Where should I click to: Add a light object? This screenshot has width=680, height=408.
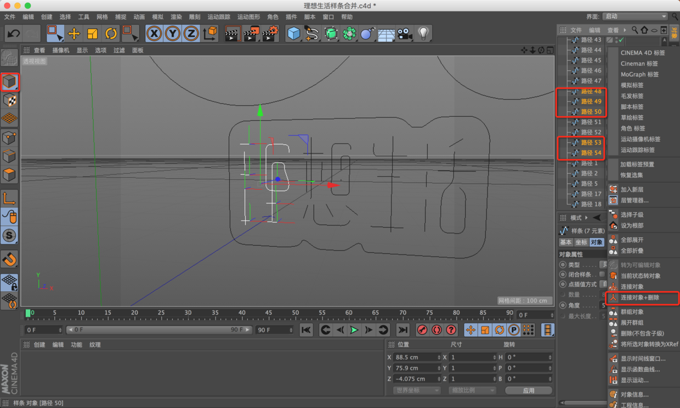[x=423, y=33]
